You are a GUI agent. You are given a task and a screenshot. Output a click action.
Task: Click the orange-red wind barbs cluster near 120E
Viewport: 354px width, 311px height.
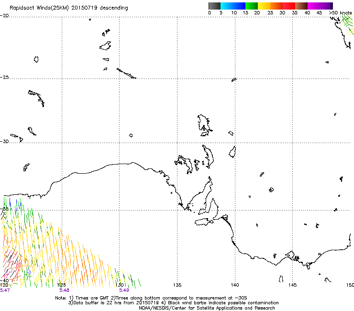12,262
